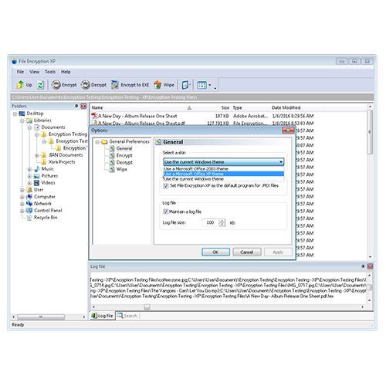Click the skin selection combo box

point(223,162)
